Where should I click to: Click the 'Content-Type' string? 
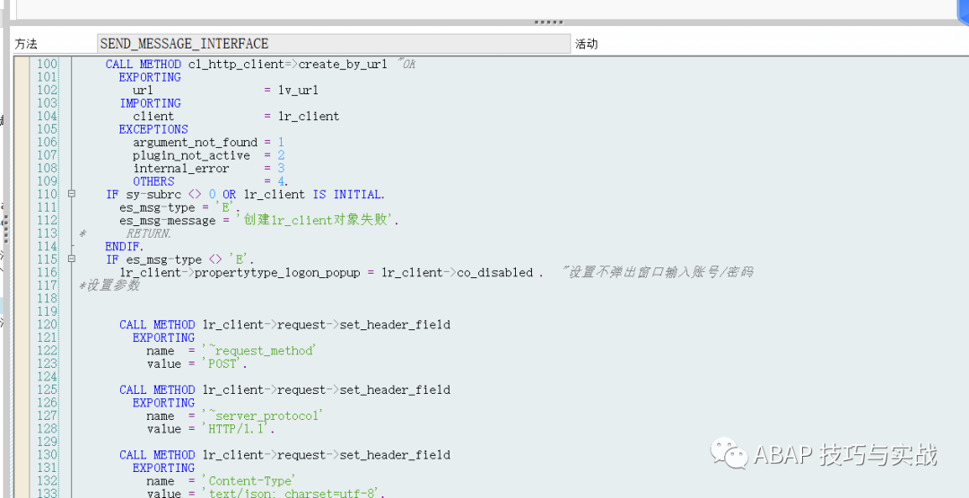pos(249,481)
